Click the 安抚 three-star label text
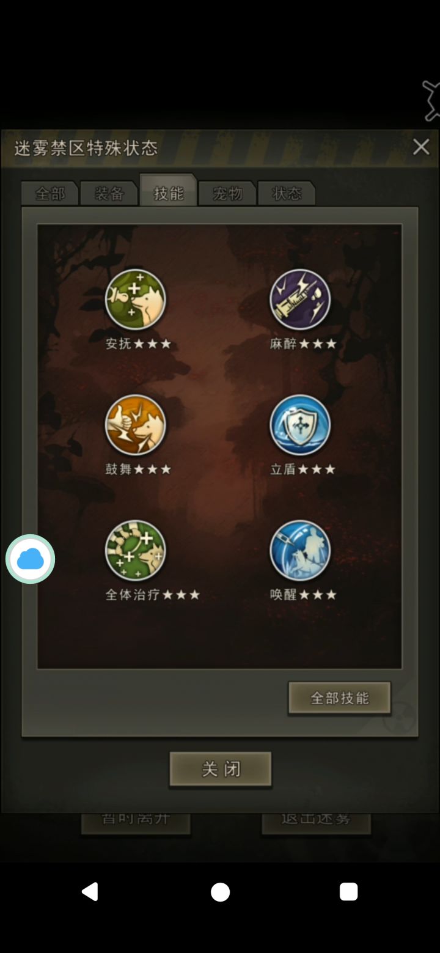The height and width of the screenshot is (953, 440). 138,344
